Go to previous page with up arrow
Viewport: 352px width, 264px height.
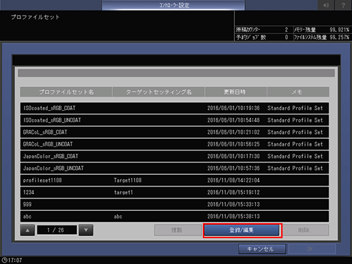pos(27,230)
